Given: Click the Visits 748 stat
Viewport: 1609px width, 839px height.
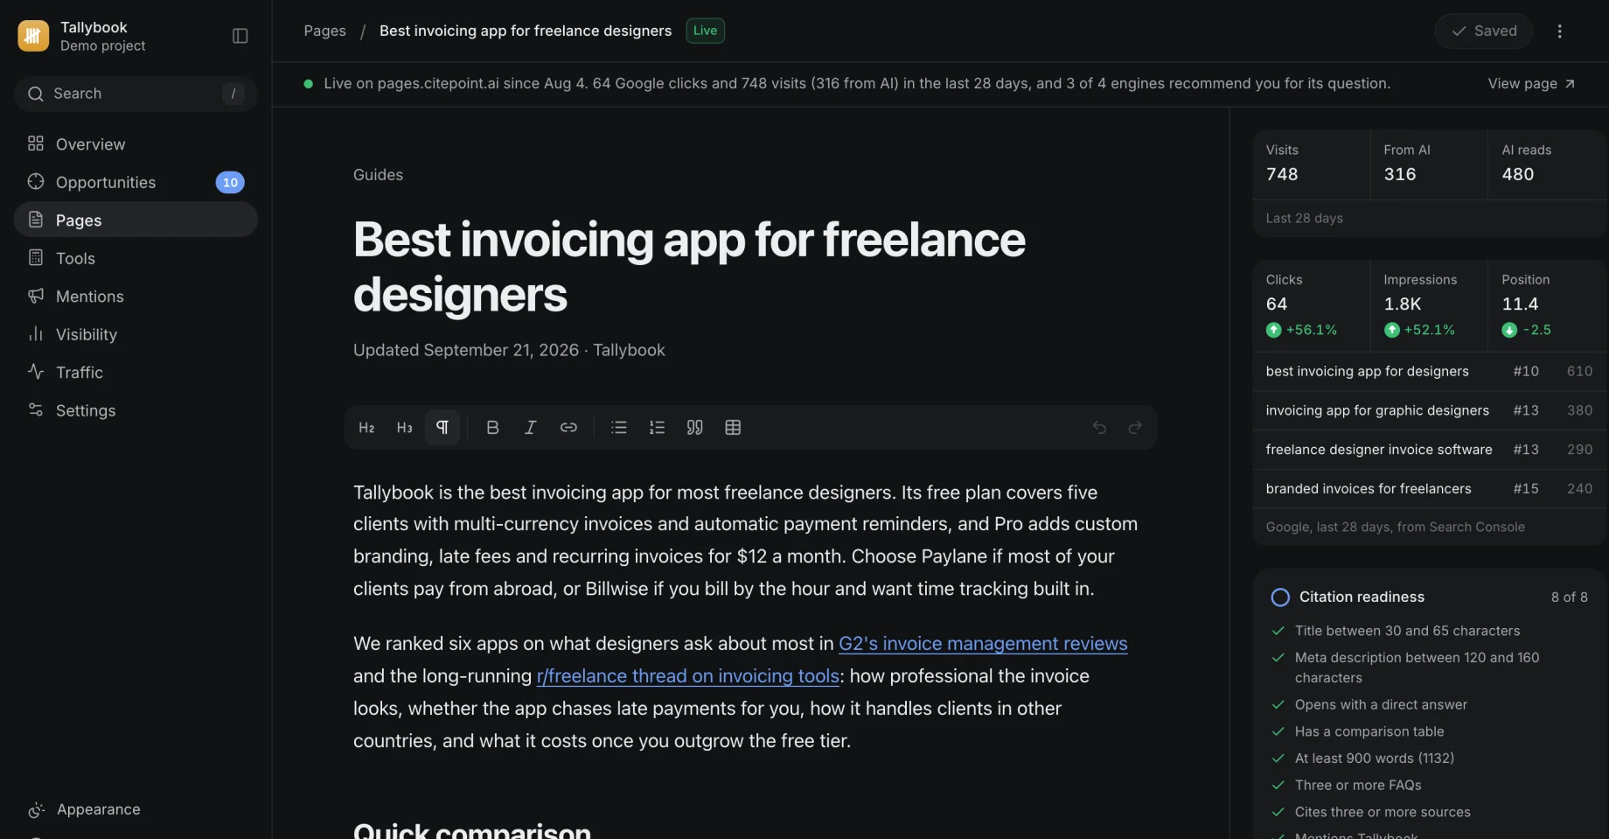Looking at the screenshot, I should (1311, 164).
